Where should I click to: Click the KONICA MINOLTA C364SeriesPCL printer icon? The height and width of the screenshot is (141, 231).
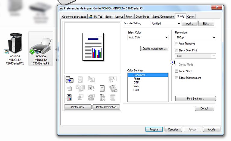click(15, 43)
